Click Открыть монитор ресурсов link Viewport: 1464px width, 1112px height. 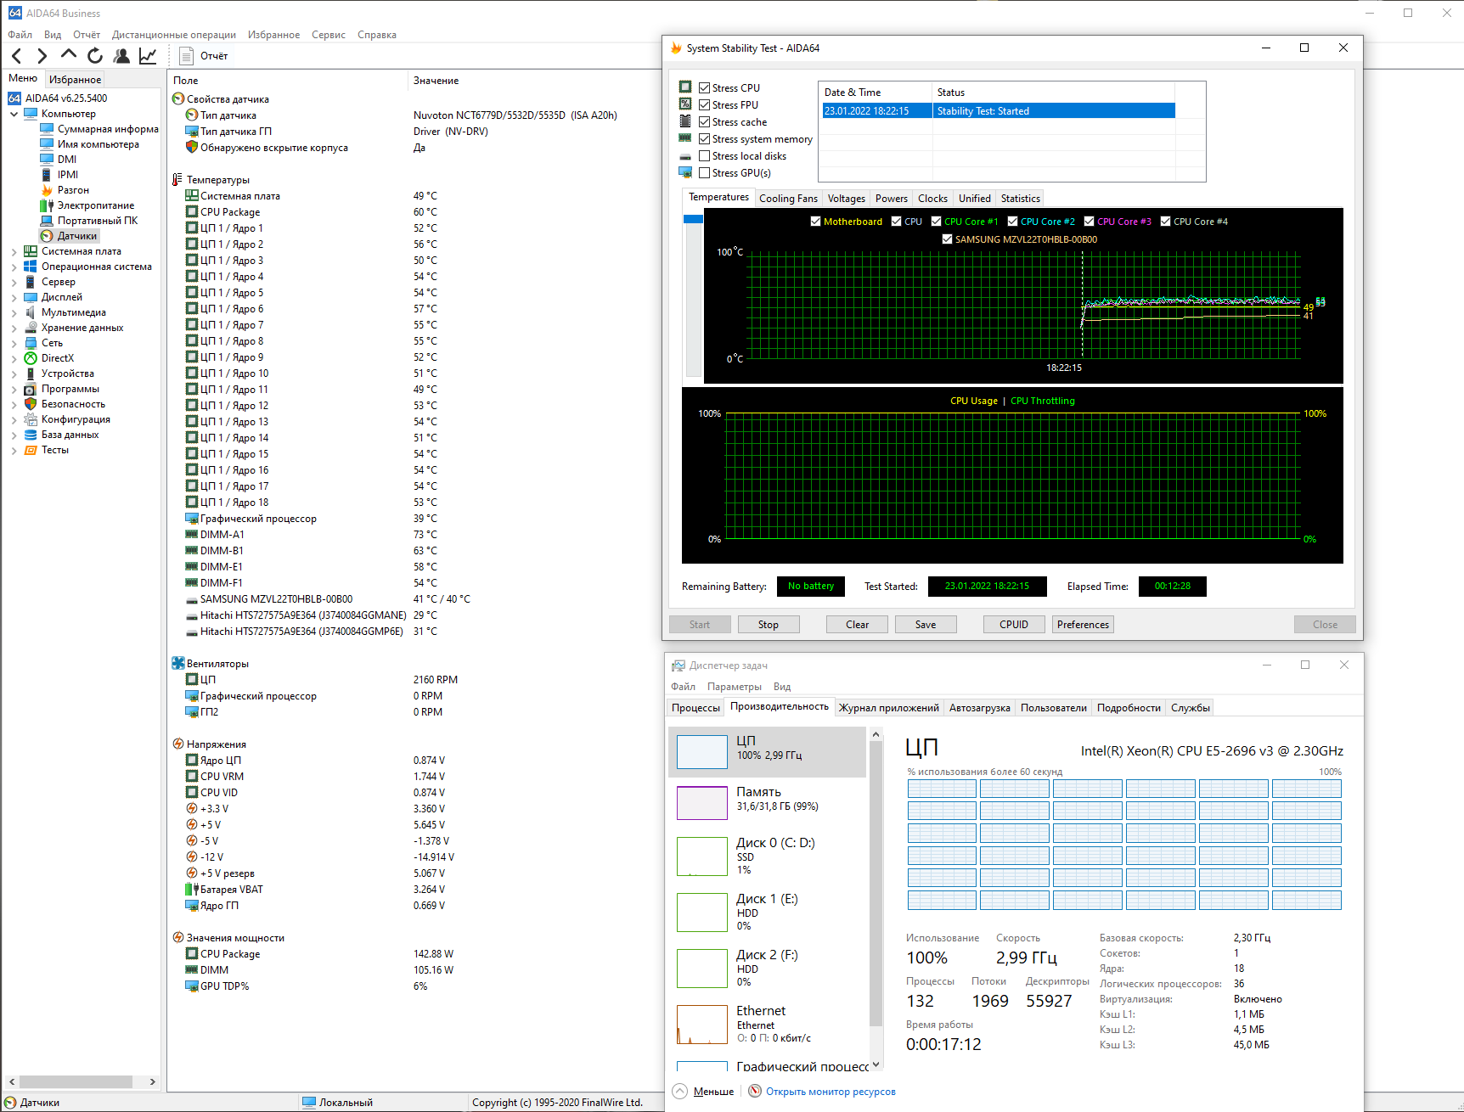coord(831,1092)
